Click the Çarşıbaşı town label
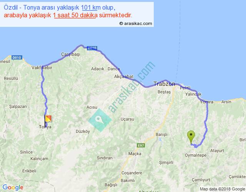Viewport: 246px width, 192px height. 70,55
